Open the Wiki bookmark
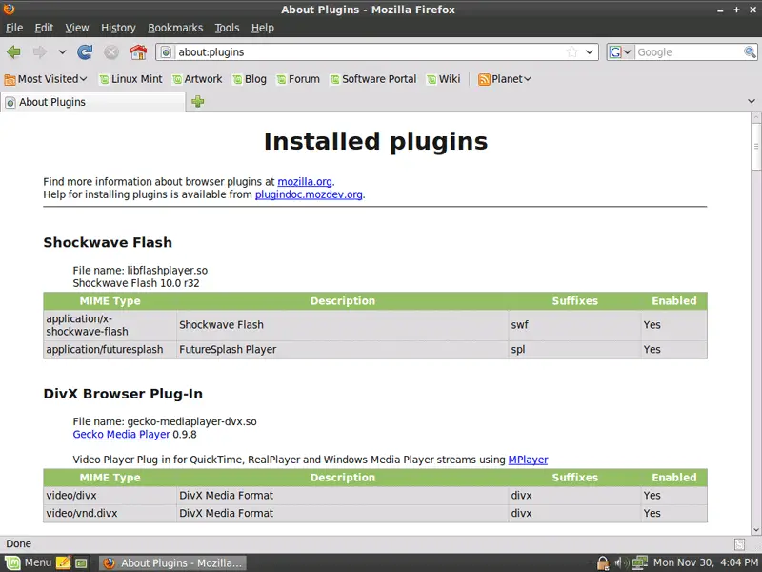The image size is (762, 572). (443, 79)
